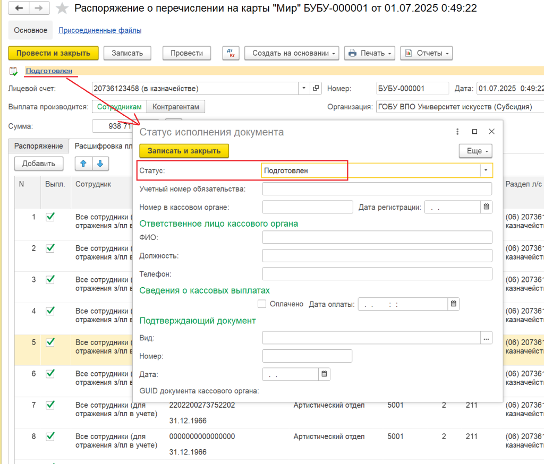The height and width of the screenshot is (464, 544).
Task: Uncheck the Выпл. checkbox in row 2
Action: pos(50,248)
